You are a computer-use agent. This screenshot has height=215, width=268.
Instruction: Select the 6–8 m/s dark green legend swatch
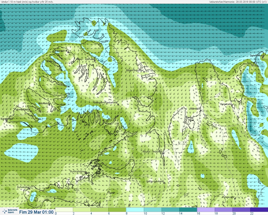117,210
